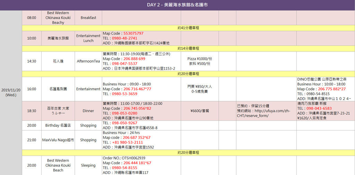This screenshot has height=175, width=355.
Task: Click Map Code 553075797
Action: click(133, 34)
